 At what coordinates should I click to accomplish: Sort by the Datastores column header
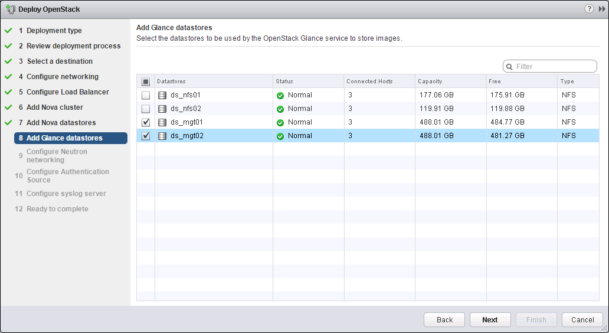(171, 81)
